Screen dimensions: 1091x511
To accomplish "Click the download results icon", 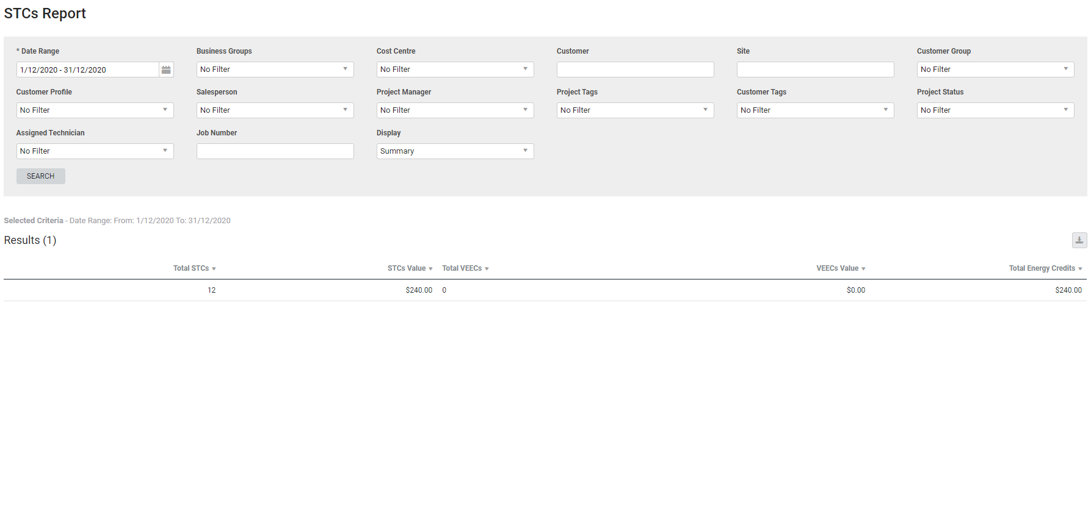I will pos(1079,240).
